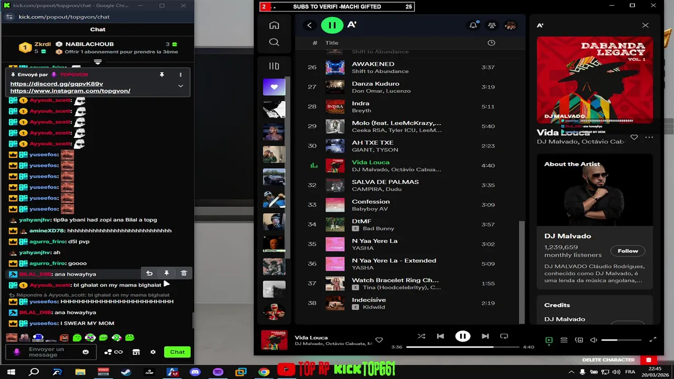674x379 pixels.
Task: Click the Envoyer un message field
Action: (x=52, y=352)
